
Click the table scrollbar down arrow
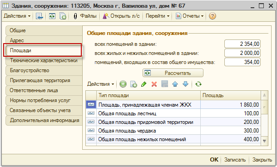coord(264,141)
